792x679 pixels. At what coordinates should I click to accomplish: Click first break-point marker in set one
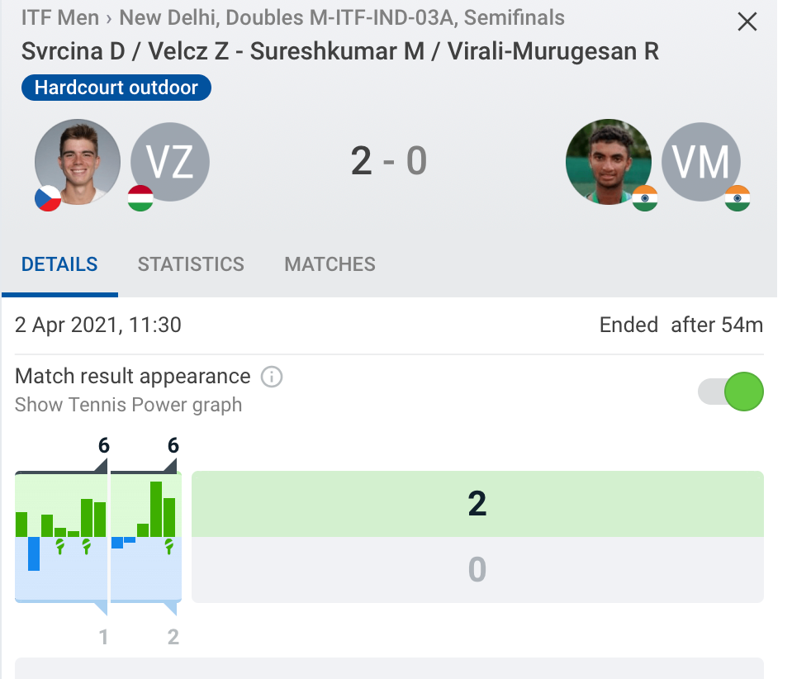[x=59, y=545]
